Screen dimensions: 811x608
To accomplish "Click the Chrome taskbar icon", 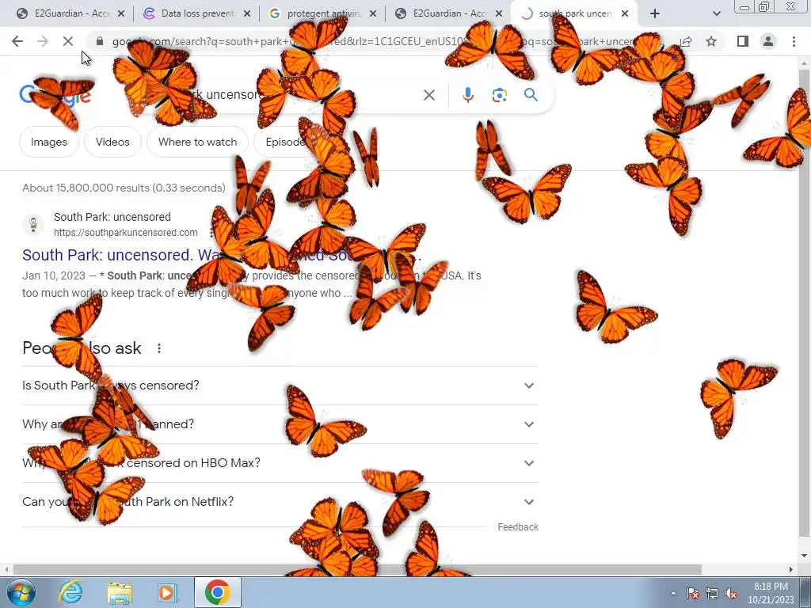I will coord(217,592).
